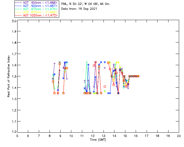The image size is (184, 147).
Task: Click the x-axis hour label 6
Action: [28, 136]
